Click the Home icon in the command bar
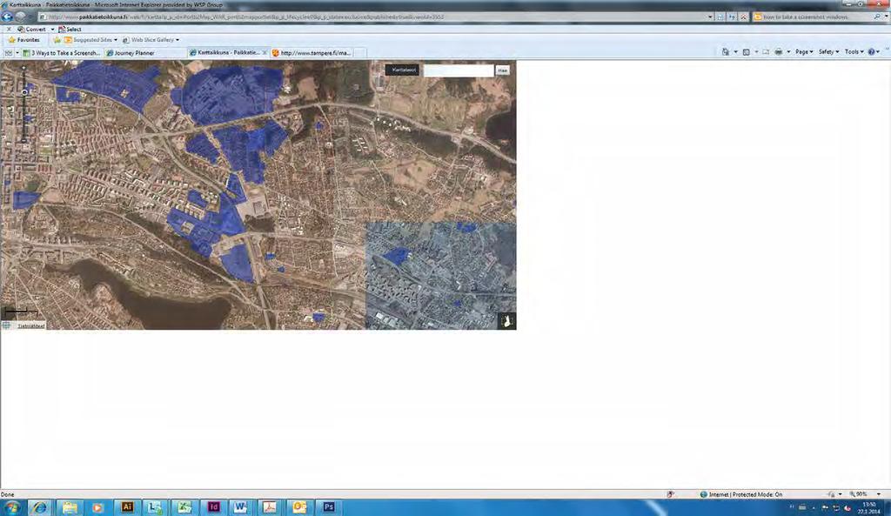 click(x=726, y=51)
